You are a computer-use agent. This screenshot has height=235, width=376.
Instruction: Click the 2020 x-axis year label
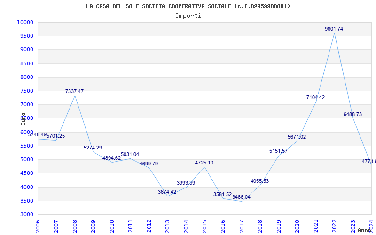coord(298,227)
